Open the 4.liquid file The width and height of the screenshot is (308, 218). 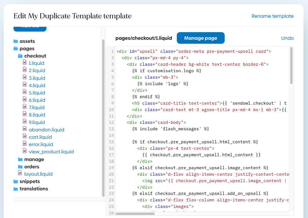pos(37,85)
